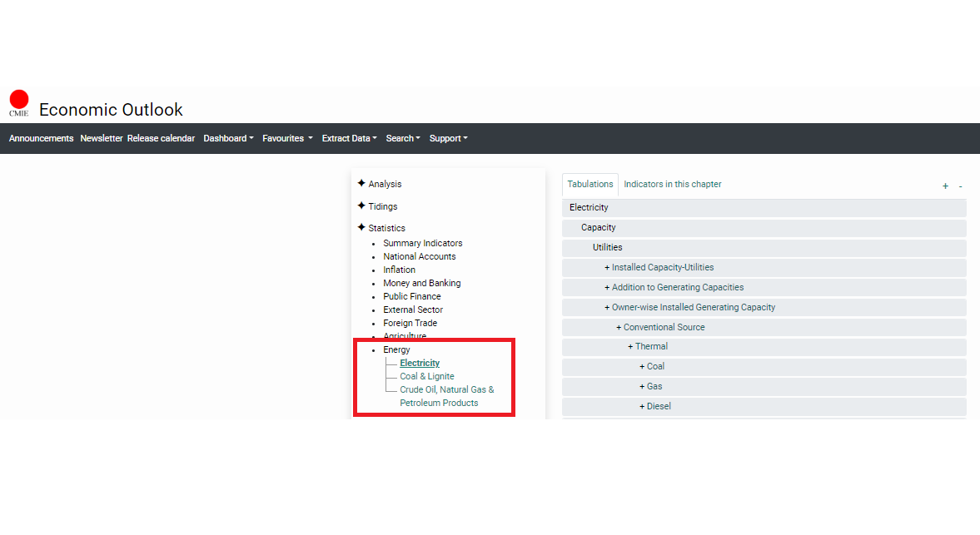Open the Analysis section
Viewport: 980px width, 535px height.
point(384,184)
